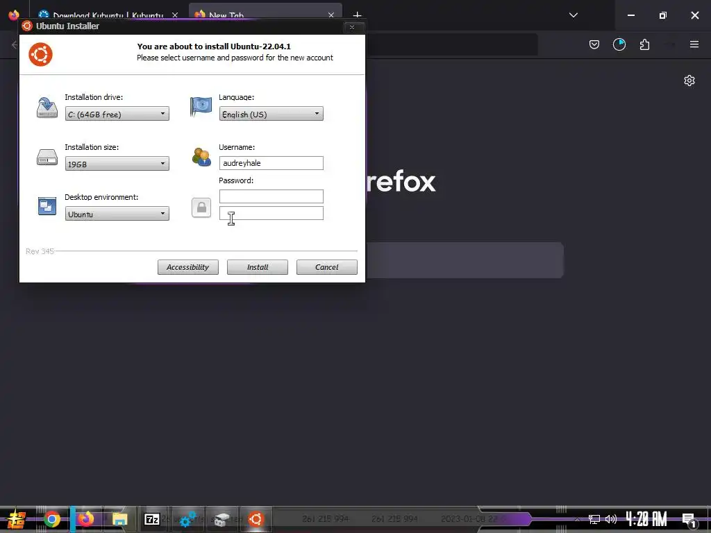This screenshot has width=711, height=533.
Task: Close the Ubuntu Installer dialog
Action: (352, 27)
